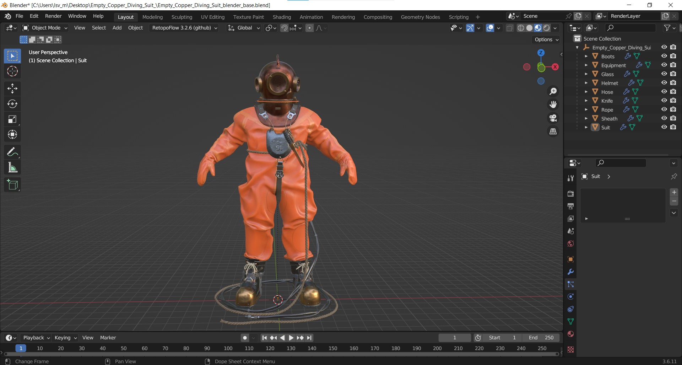Select the Transform tool

tap(12, 135)
